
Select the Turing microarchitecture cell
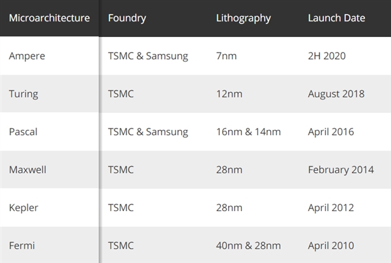(x=23, y=94)
